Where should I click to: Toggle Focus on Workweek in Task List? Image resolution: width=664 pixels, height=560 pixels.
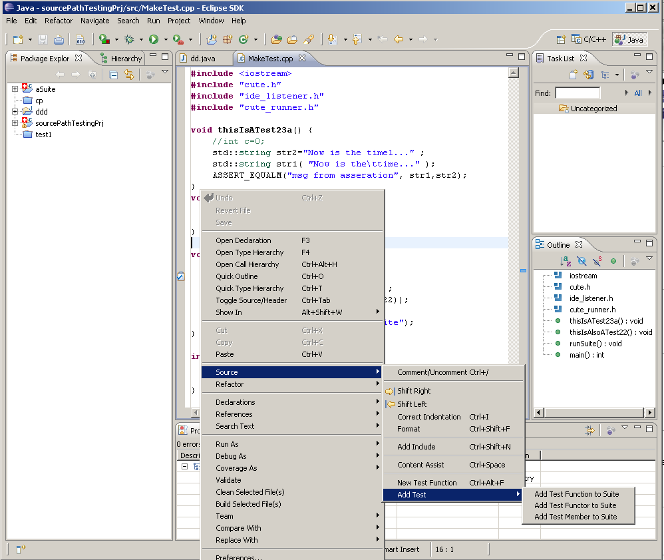tap(635, 75)
